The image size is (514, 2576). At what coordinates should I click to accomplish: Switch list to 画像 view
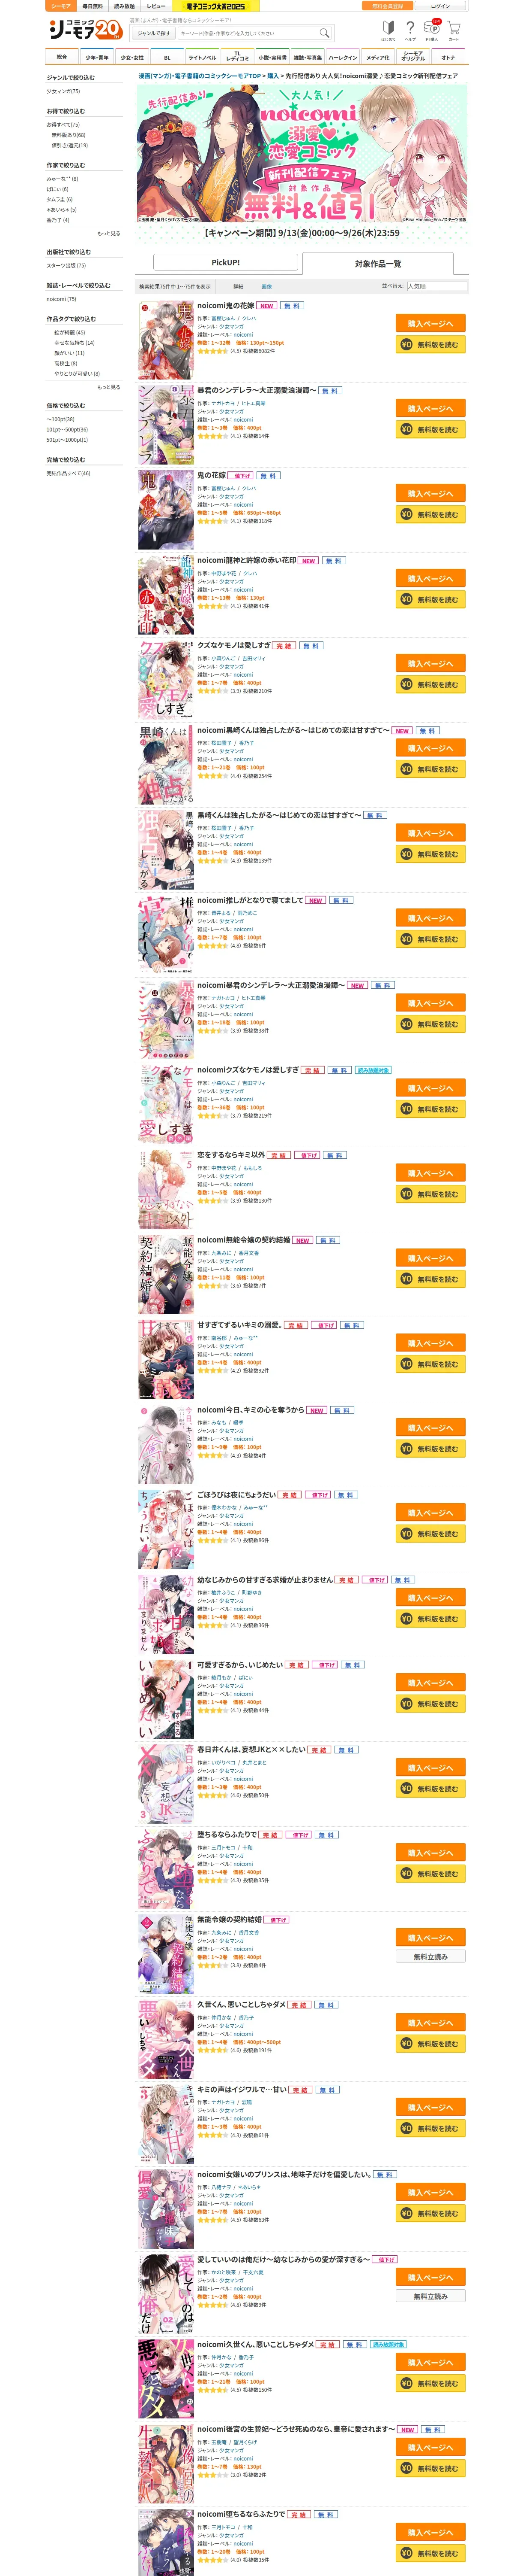click(x=266, y=286)
